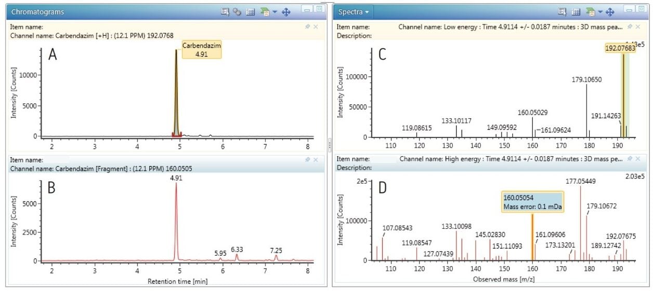
Task: Pin chromatogram A plot
Action: click(x=307, y=26)
